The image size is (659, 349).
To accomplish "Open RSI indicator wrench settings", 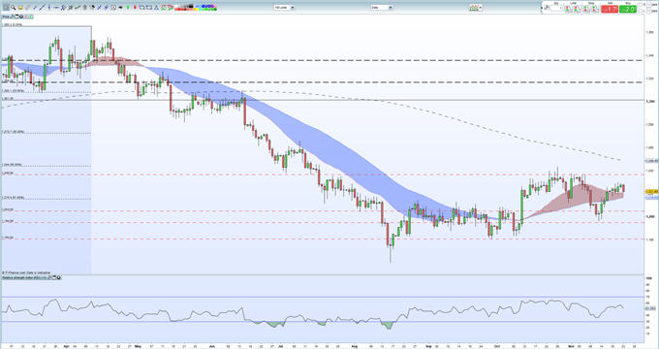I will (x=49, y=277).
